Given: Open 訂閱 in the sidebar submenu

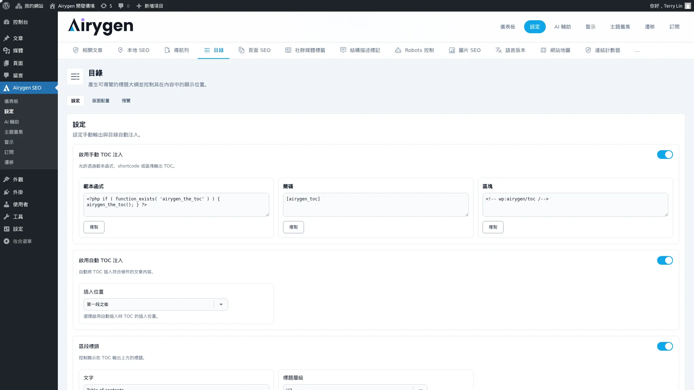Looking at the screenshot, I should pos(9,152).
